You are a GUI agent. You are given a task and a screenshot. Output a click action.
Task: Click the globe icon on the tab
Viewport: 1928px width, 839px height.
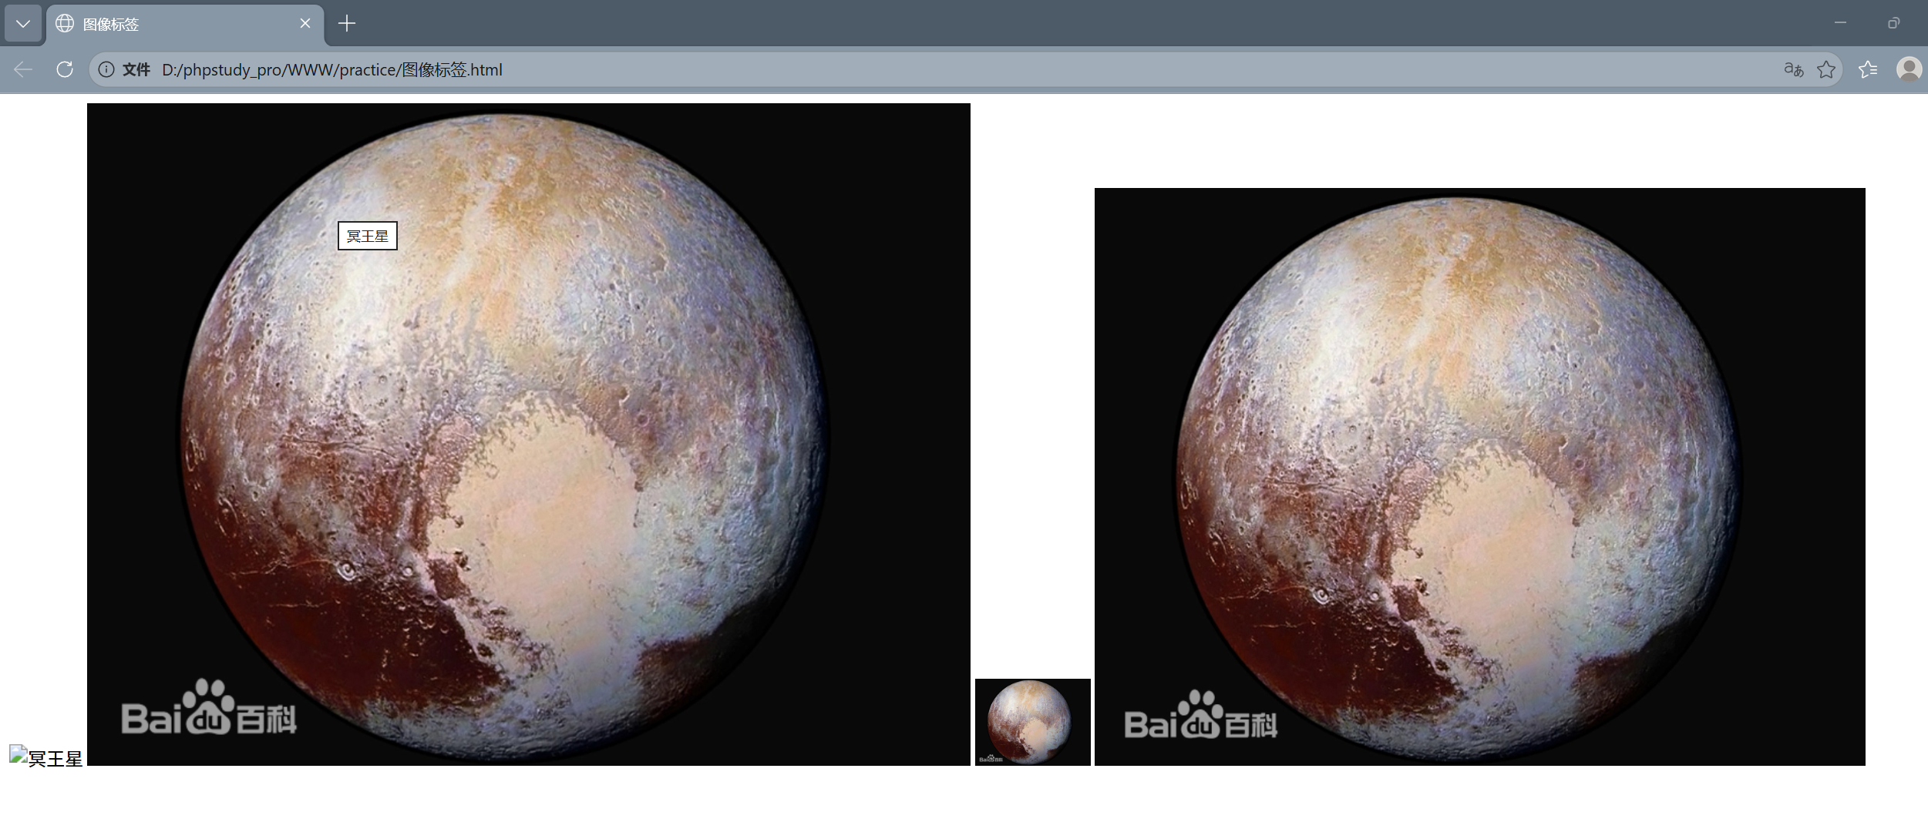[66, 24]
